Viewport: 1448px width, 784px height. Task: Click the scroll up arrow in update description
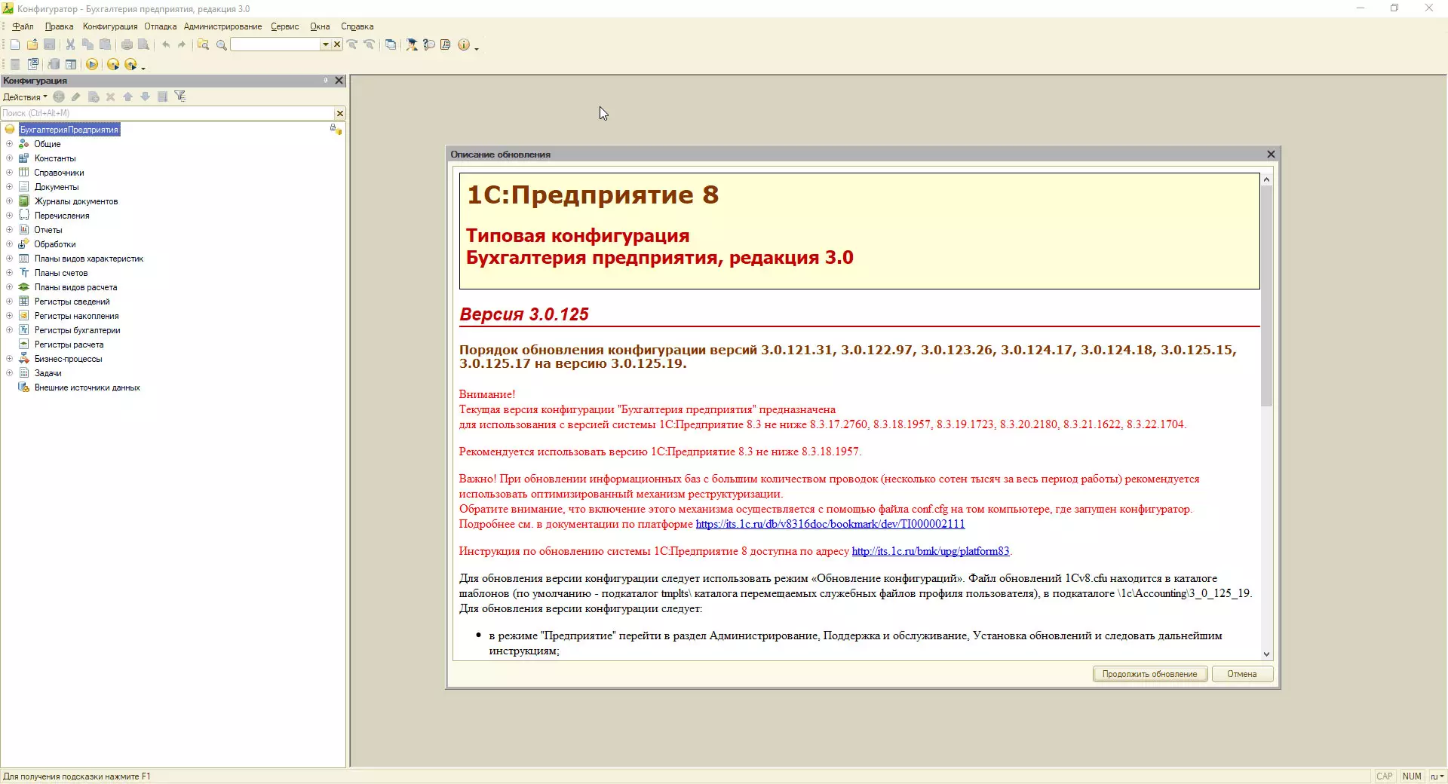click(x=1266, y=179)
